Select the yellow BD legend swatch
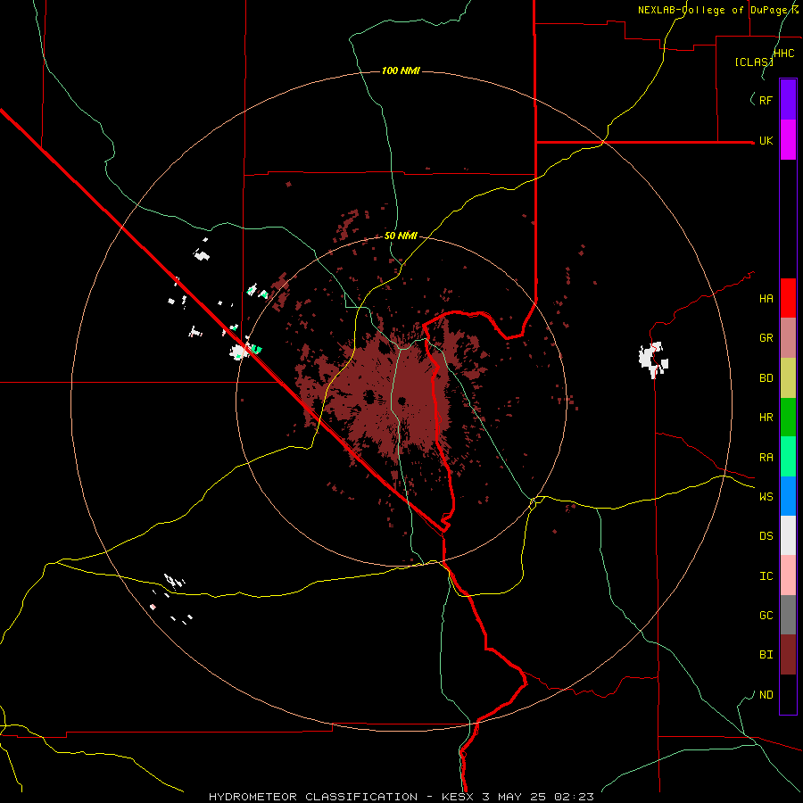Screen dimensions: 803x803 pyautogui.click(x=788, y=378)
